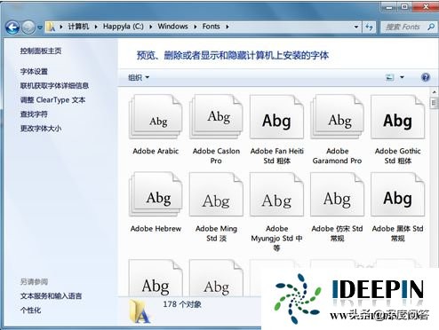Select Adobe 仿宋 Std 常规 font icon
Viewport: 439px width, 330px height.
(x=337, y=194)
